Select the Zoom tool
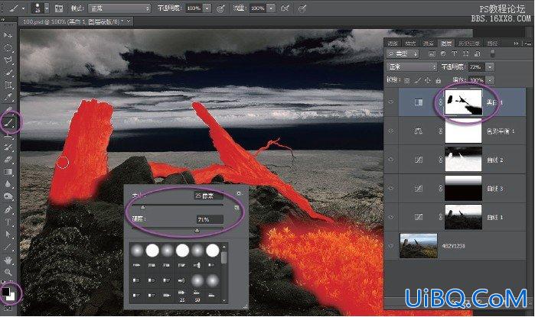The width and height of the screenshot is (535, 317). coord(8,272)
